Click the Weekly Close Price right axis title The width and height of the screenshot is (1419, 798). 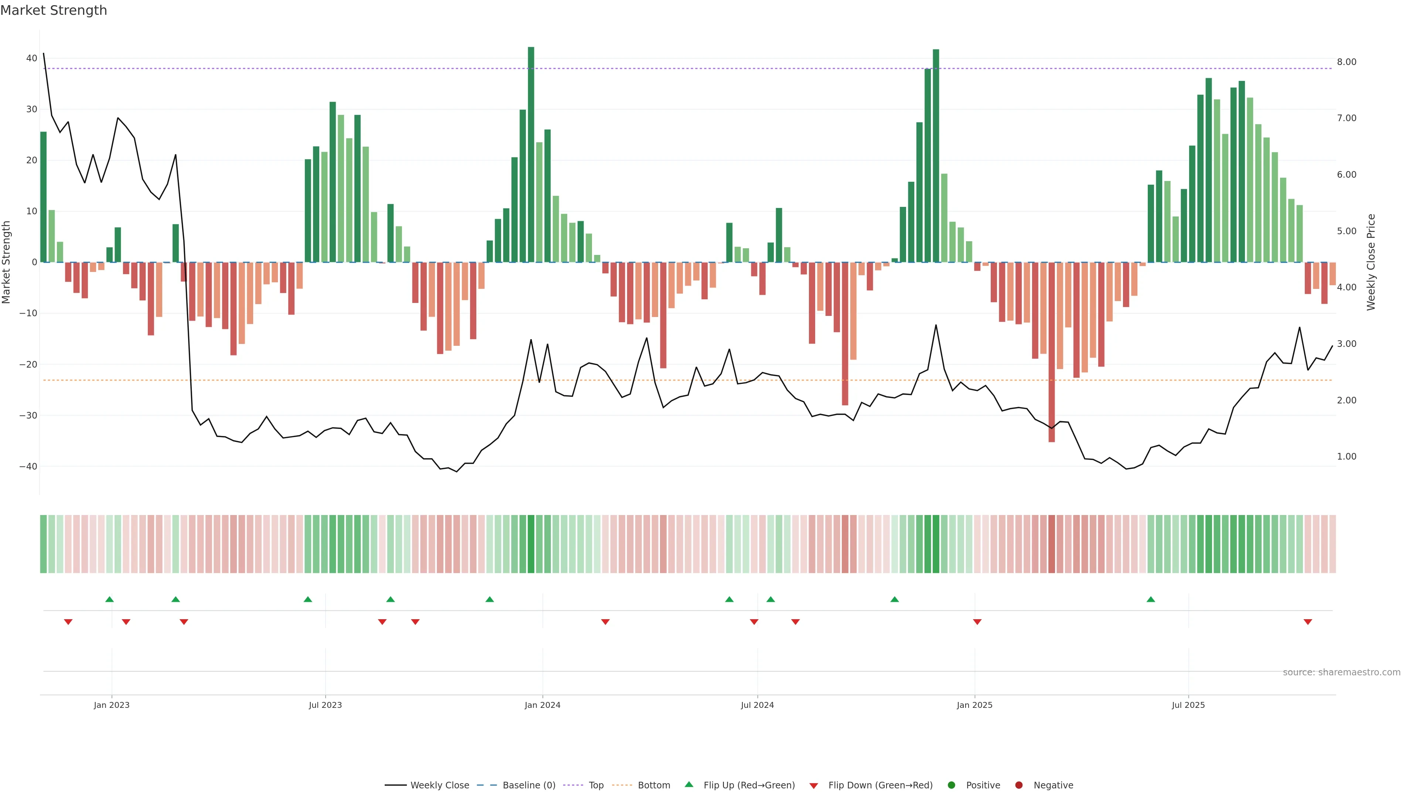coord(1371,262)
